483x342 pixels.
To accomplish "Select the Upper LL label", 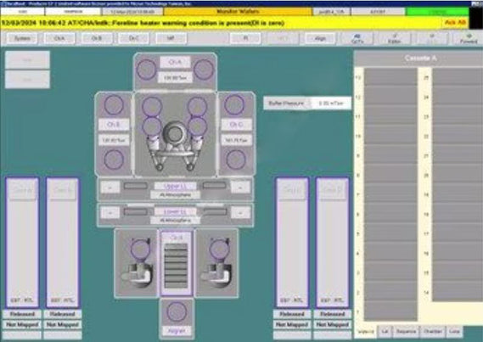I will click(x=175, y=186).
